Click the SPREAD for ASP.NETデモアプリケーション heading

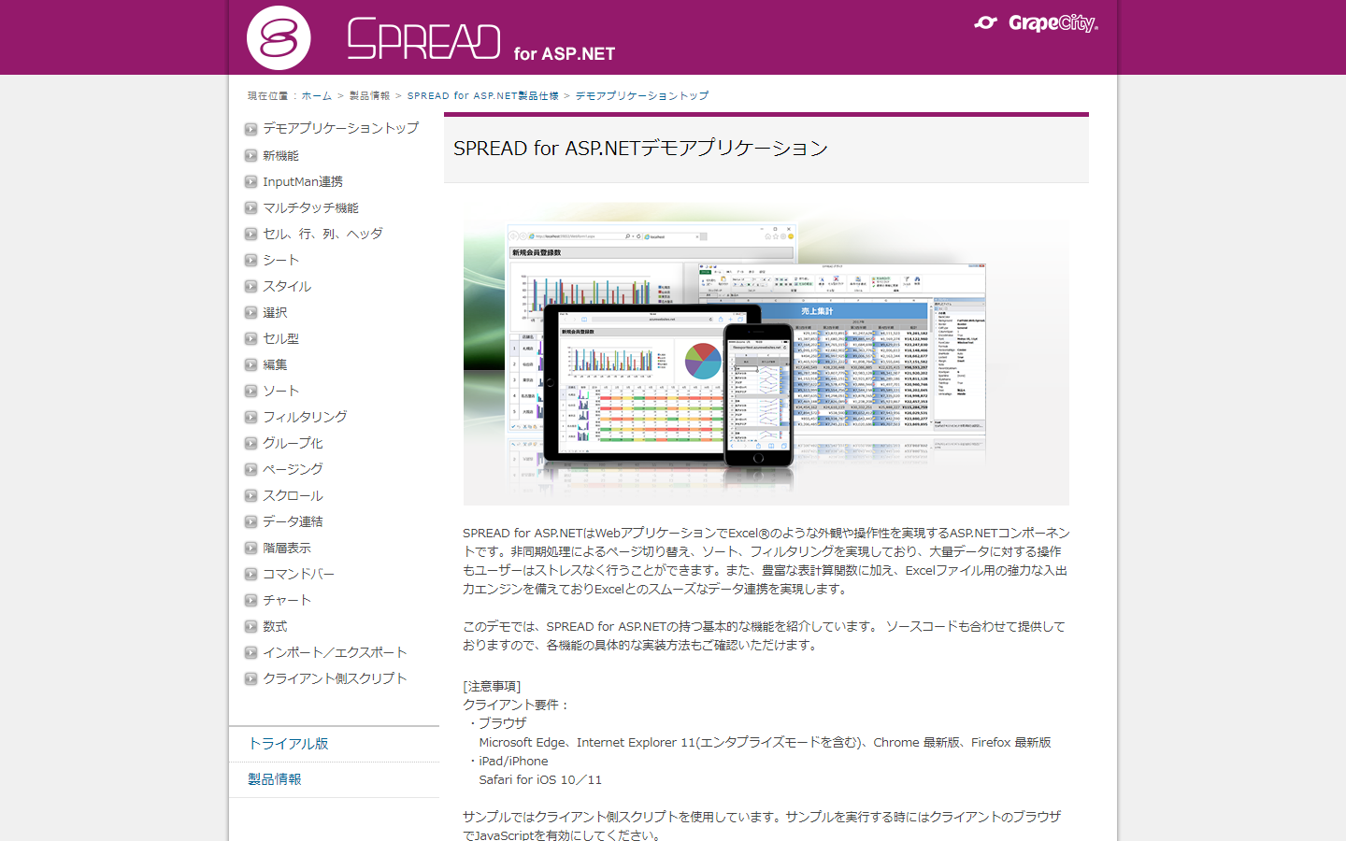(x=641, y=148)
